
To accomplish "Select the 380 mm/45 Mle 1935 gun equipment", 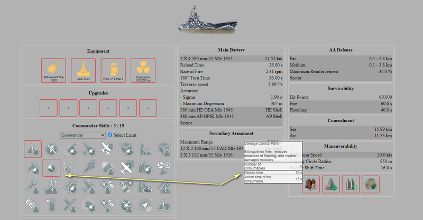I will (53, 70).
